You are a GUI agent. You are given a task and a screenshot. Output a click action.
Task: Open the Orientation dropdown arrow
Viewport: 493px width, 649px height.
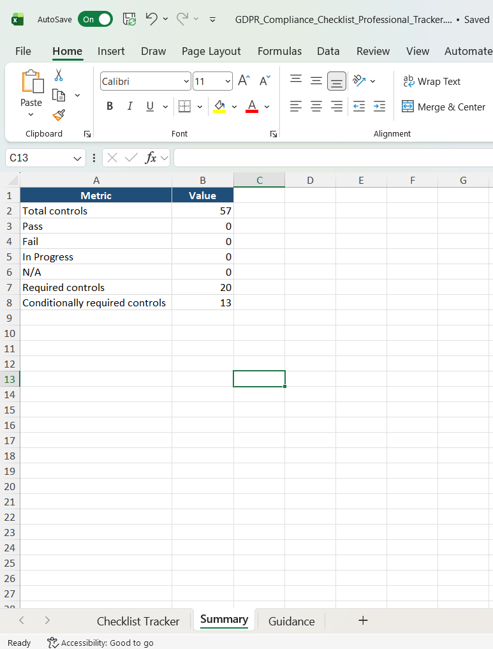372,81
